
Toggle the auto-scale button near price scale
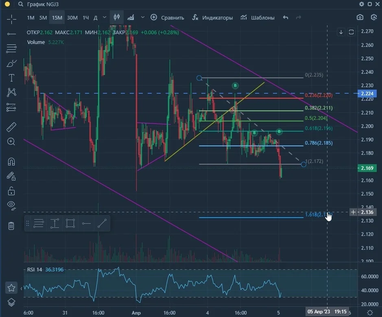(351, 32)
